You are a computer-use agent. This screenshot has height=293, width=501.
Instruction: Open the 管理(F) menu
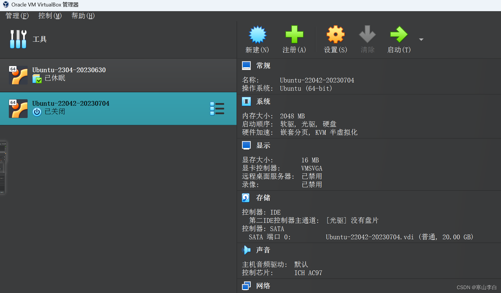pyautogui.click(x=17, y=16)
